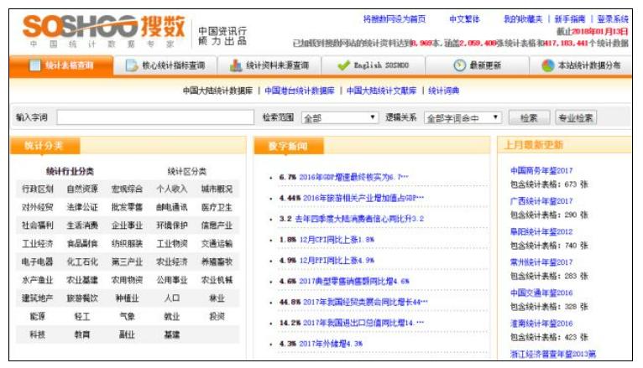
Task: Select the 统计行业分类 heading
Action: [71, 171]
